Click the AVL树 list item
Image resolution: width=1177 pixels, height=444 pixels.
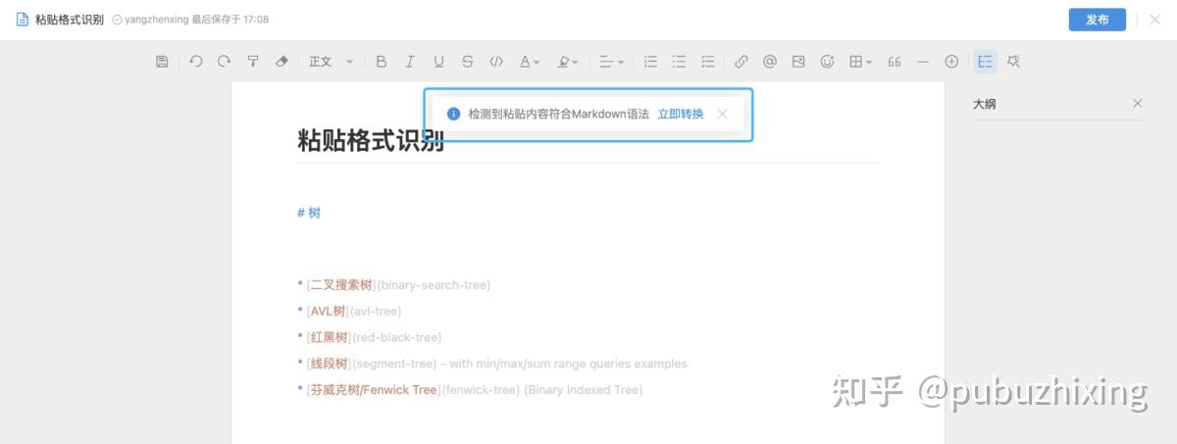(349, 311)
